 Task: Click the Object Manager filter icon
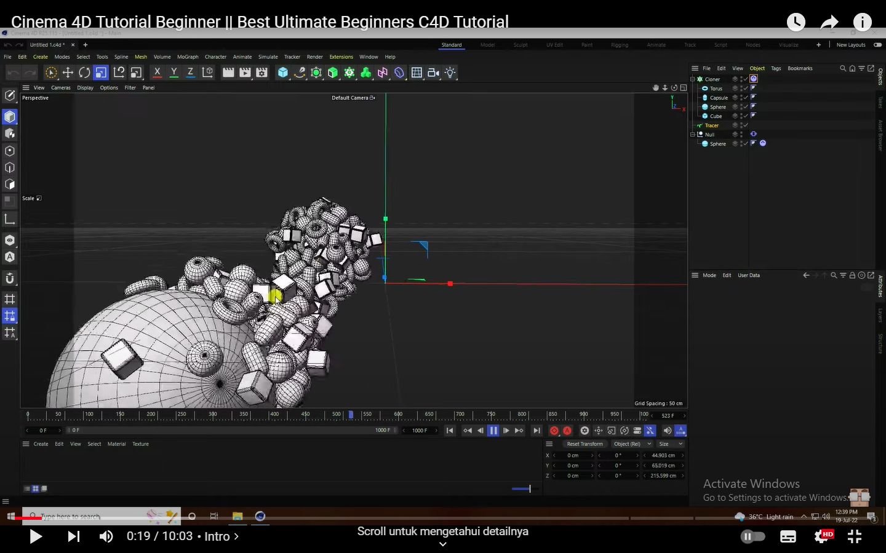pyautogui.click(x=861, y=68)
